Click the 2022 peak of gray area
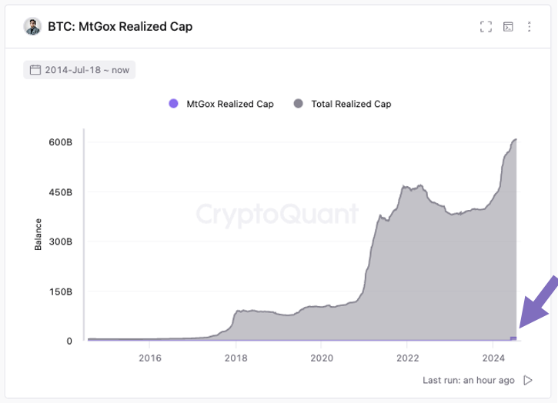 pyautogui.click(x=404, y=186)
